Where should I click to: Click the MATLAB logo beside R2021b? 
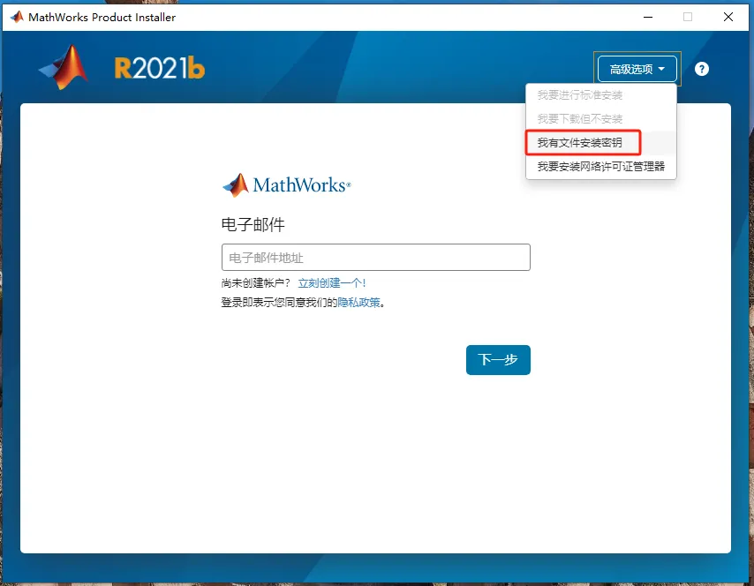[64, 67]
